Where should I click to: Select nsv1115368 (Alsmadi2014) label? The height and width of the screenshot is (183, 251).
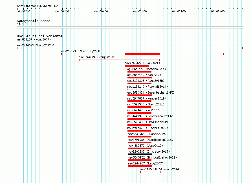click(x=160, y=169)
